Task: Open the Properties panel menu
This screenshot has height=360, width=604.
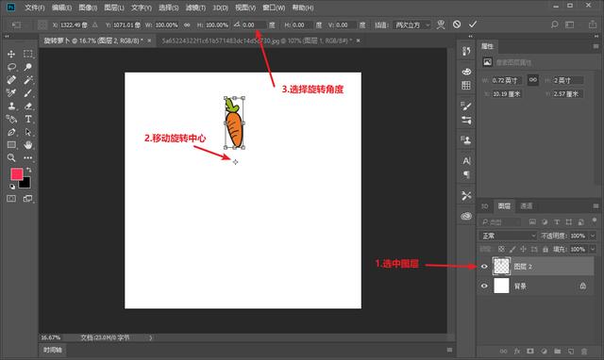Action: (596, 46)
